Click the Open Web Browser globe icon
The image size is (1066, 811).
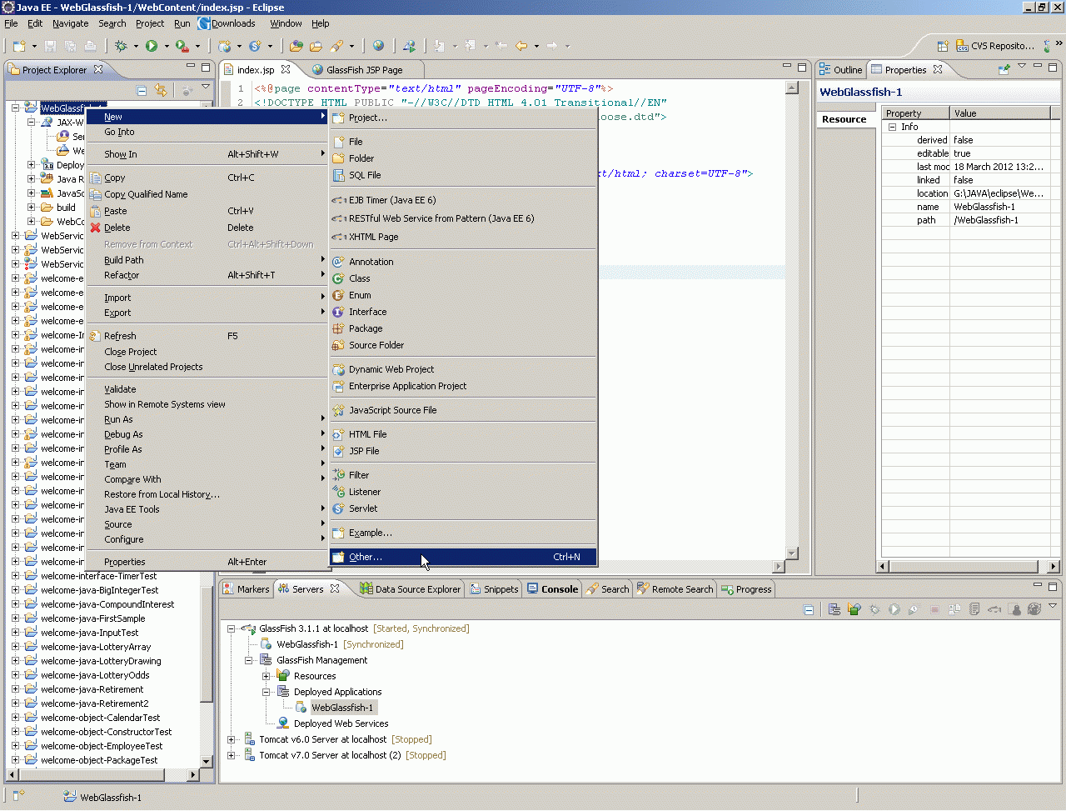379,46
